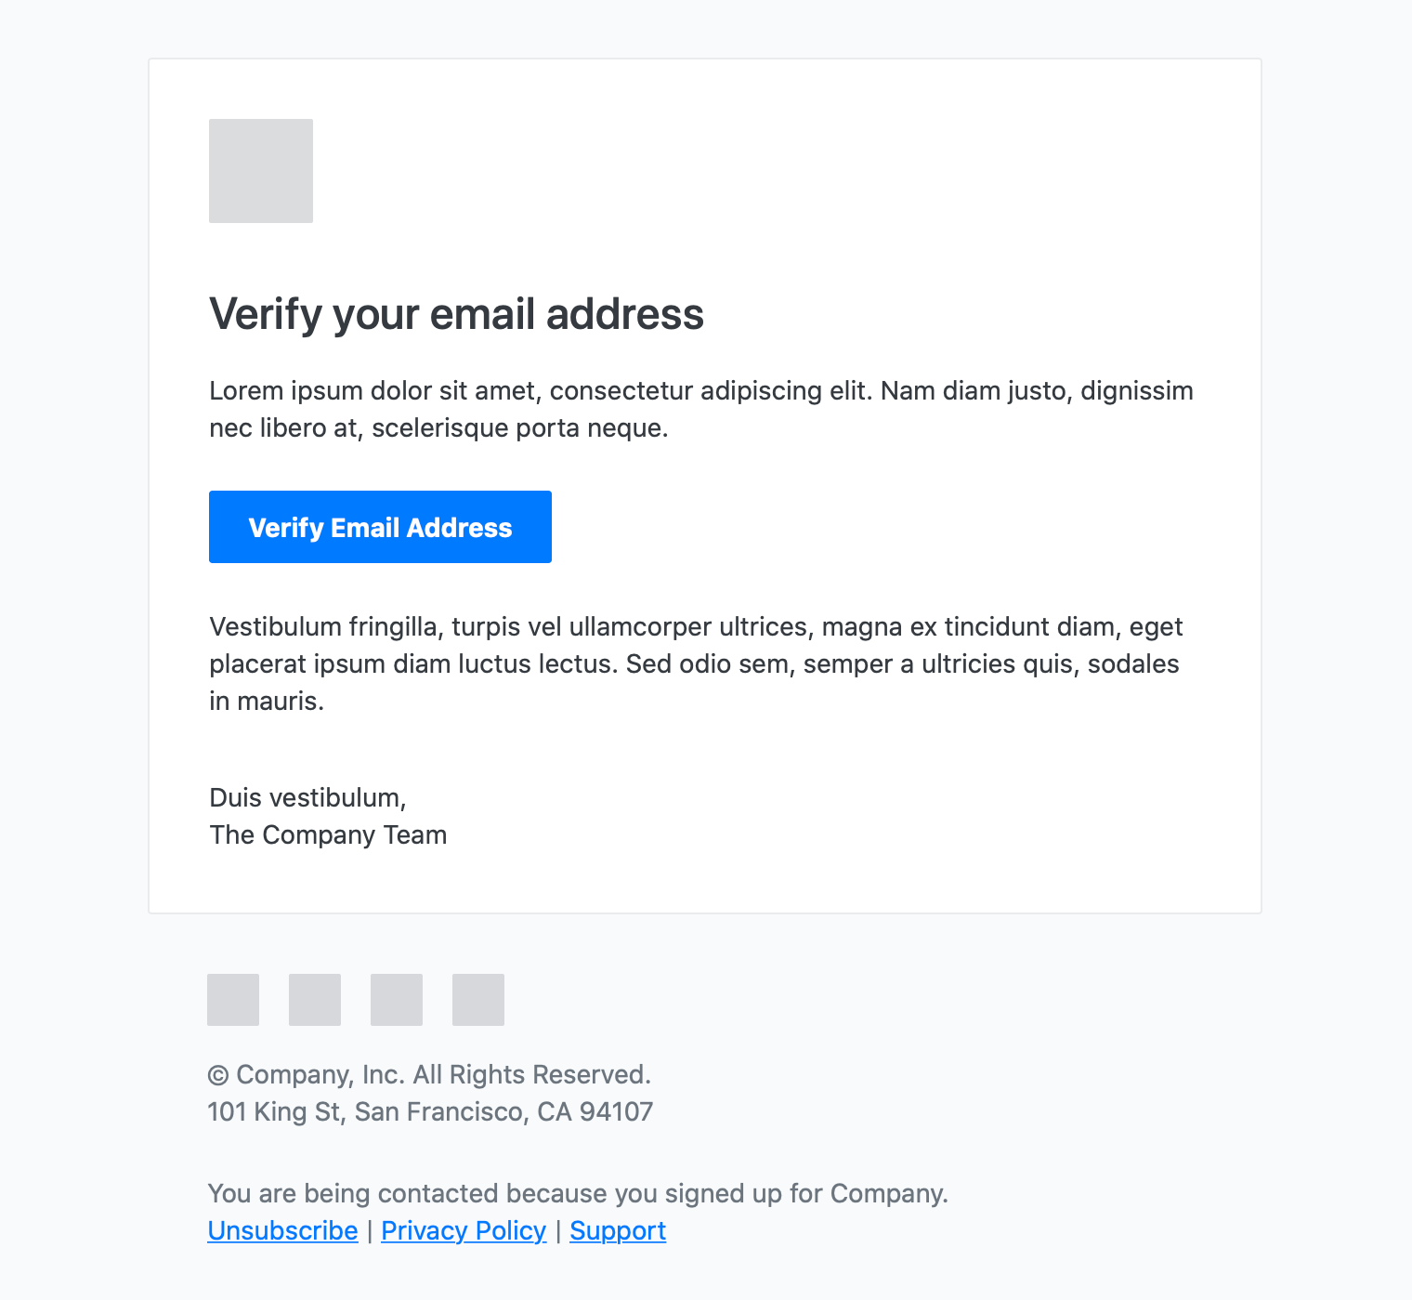Select the second social media icon in footer
The width and height of the screenshot is (1412, 1300).
(314, 1000)
